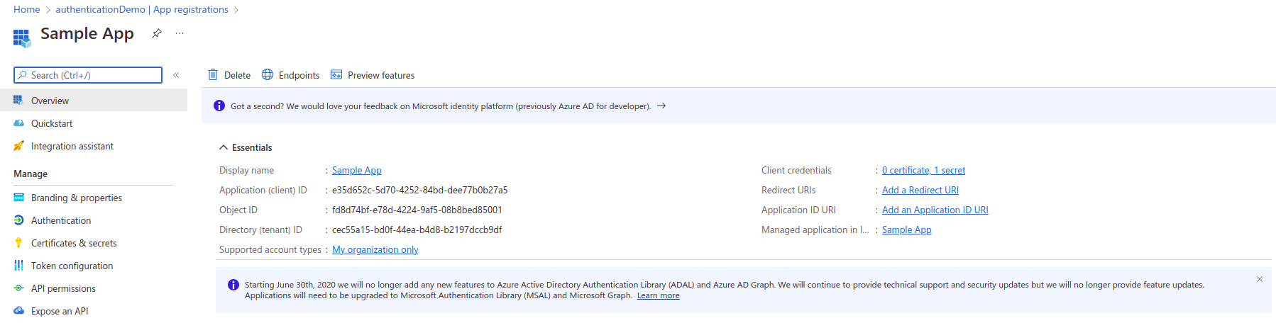This screenshot has height=323, width=1276.
Task: Open authenticationDemo | App registrations breadcrumb
Action: click(142, 9)
